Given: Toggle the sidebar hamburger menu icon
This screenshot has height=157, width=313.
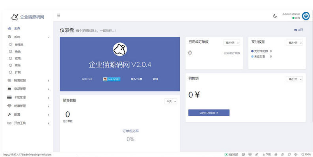Looking at the screenshot, I should click(x=58, y=15).
